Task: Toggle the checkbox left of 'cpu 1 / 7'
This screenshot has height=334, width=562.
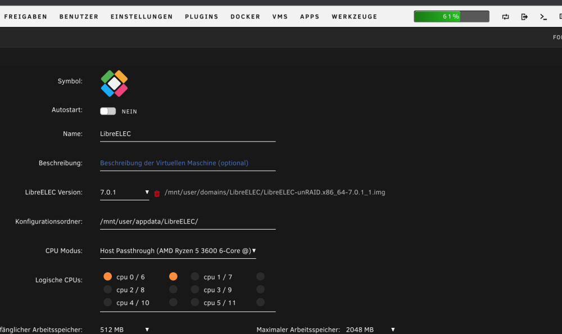Action: pos(194,276)
